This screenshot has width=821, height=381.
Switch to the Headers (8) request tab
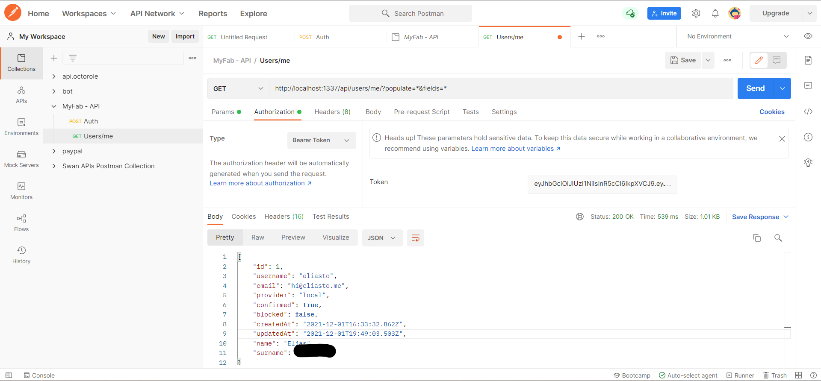pos(332,112)
